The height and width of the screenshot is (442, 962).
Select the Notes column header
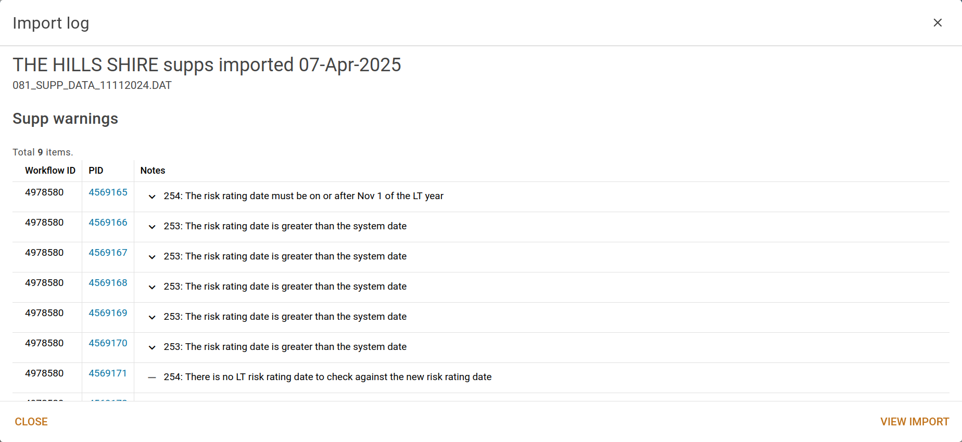[x=153, y=171]
